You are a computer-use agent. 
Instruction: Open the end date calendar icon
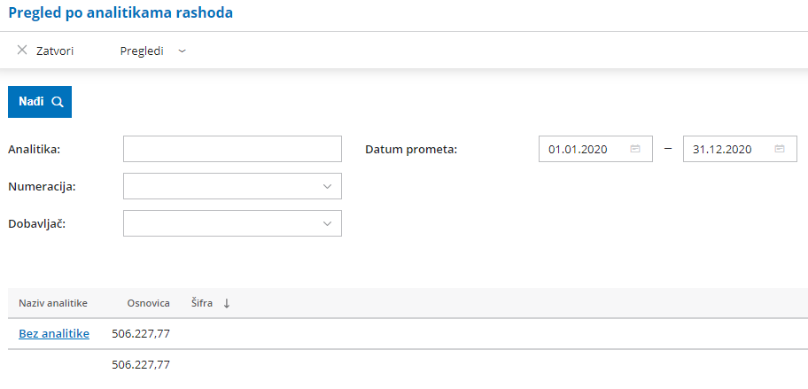click(779, 150)
